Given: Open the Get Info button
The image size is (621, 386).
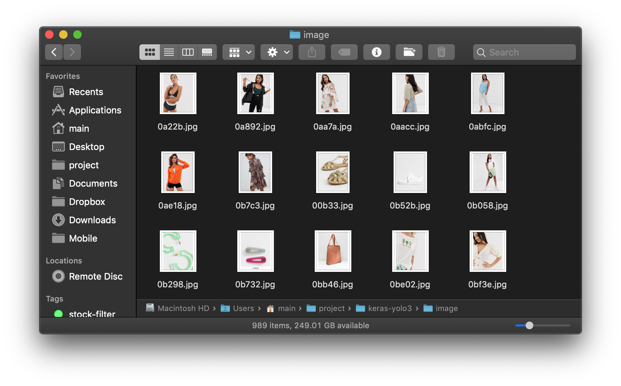Looking at the screenshot, I should pyautogui.click(x=376, y=52).
